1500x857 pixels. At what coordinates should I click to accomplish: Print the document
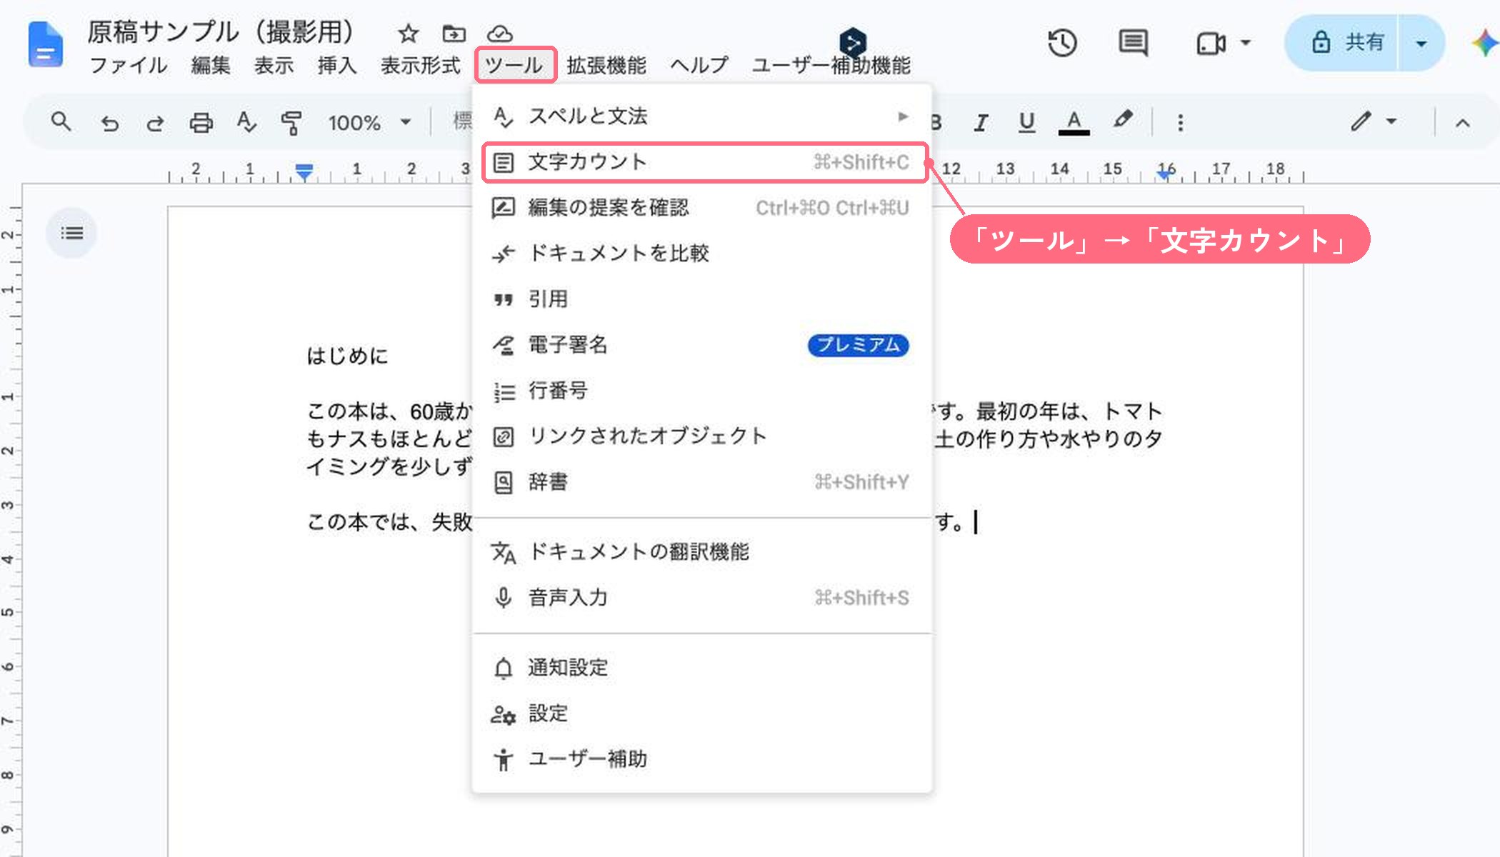pyautogui.click(x=201, y=123)
